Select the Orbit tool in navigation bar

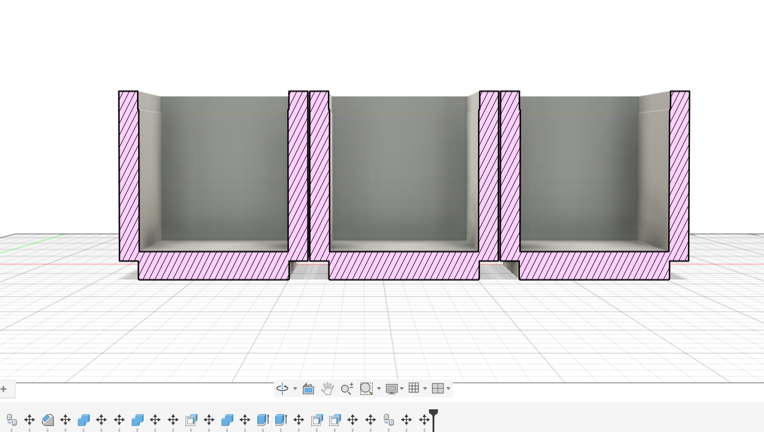point(282,388)
